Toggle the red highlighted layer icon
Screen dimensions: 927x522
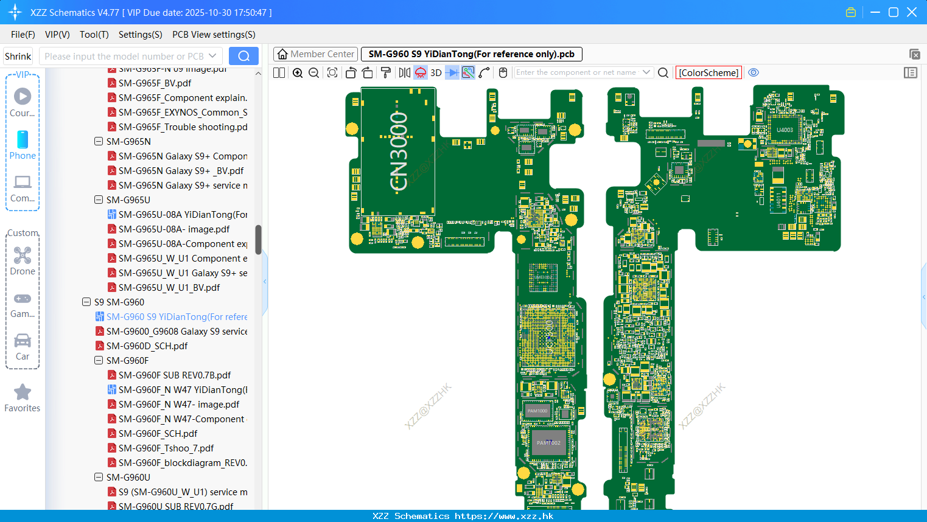click(421, 72)
